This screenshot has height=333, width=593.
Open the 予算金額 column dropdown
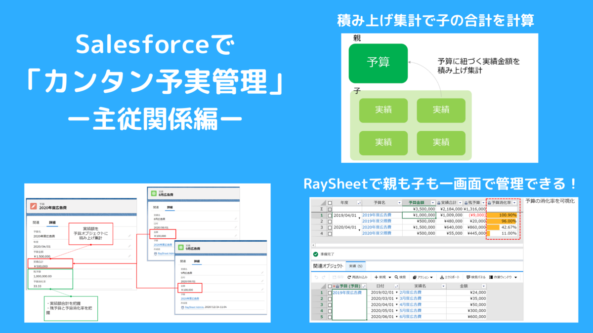pos(432,203)
